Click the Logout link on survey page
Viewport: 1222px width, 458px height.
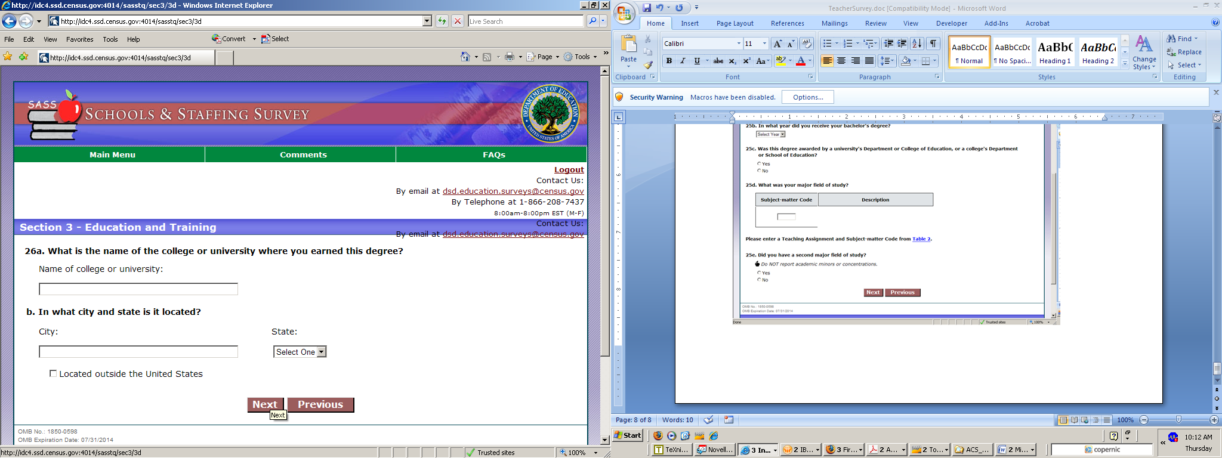[569, 170]
